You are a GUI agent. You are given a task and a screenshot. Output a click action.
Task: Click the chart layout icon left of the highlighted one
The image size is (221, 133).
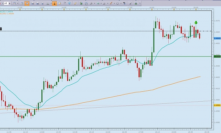point(22,4)
